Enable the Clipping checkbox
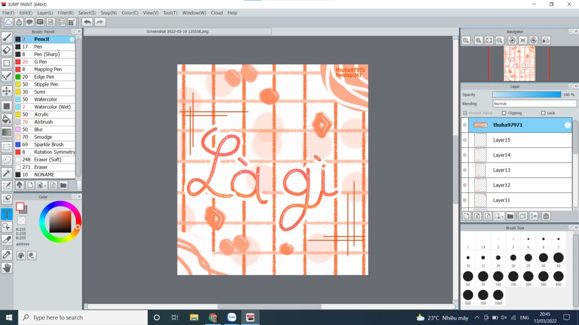Viewport: 579px width, 325px height. pyautogui.click(x=504, y=113)
